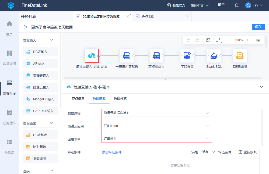Collapse the 连接 section
The height and width of the screenshot is (174, 269).
point(52,171)
